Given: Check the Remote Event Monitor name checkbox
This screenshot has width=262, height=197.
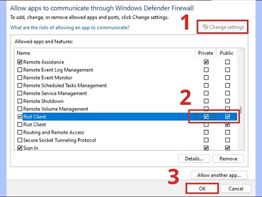Looking at the screenshot, I should 20,78.
